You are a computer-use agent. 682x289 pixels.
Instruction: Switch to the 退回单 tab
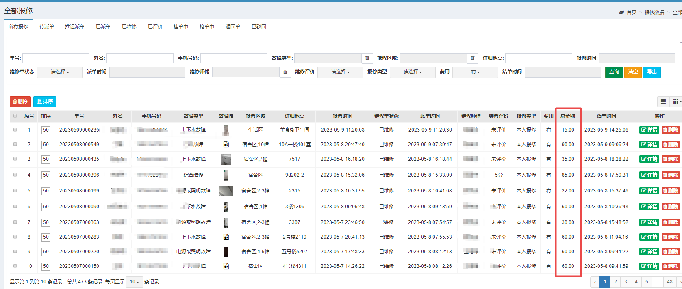click(233, 26)
